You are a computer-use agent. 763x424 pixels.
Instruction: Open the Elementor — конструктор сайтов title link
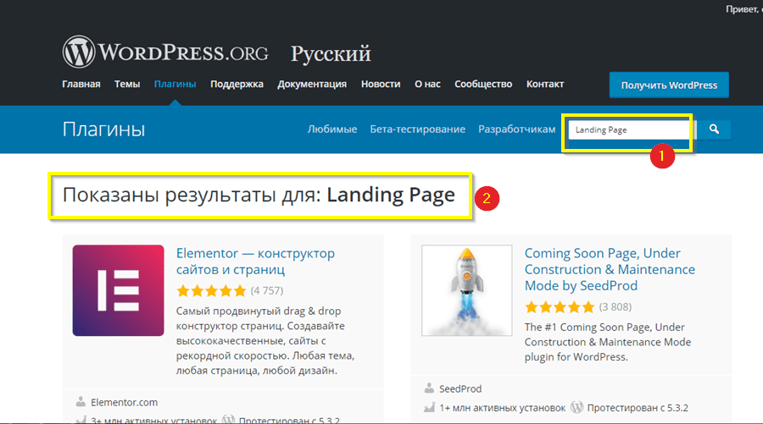255,262
